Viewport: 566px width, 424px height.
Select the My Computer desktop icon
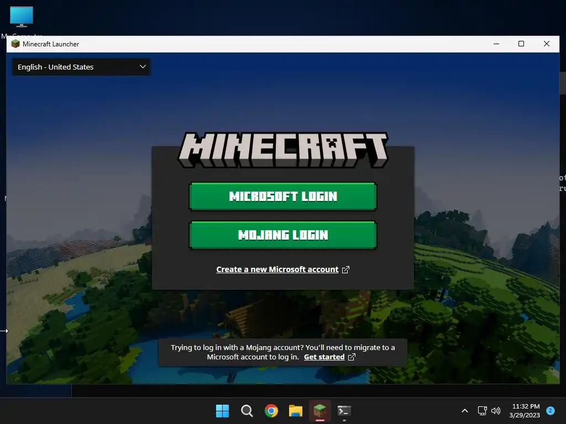[x=22, y=22]
